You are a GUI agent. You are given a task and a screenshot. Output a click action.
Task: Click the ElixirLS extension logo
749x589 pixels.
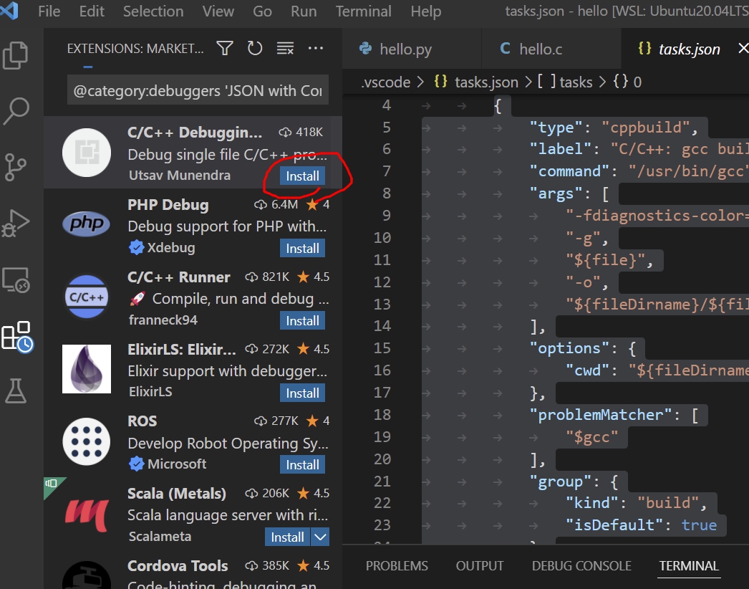87,368
